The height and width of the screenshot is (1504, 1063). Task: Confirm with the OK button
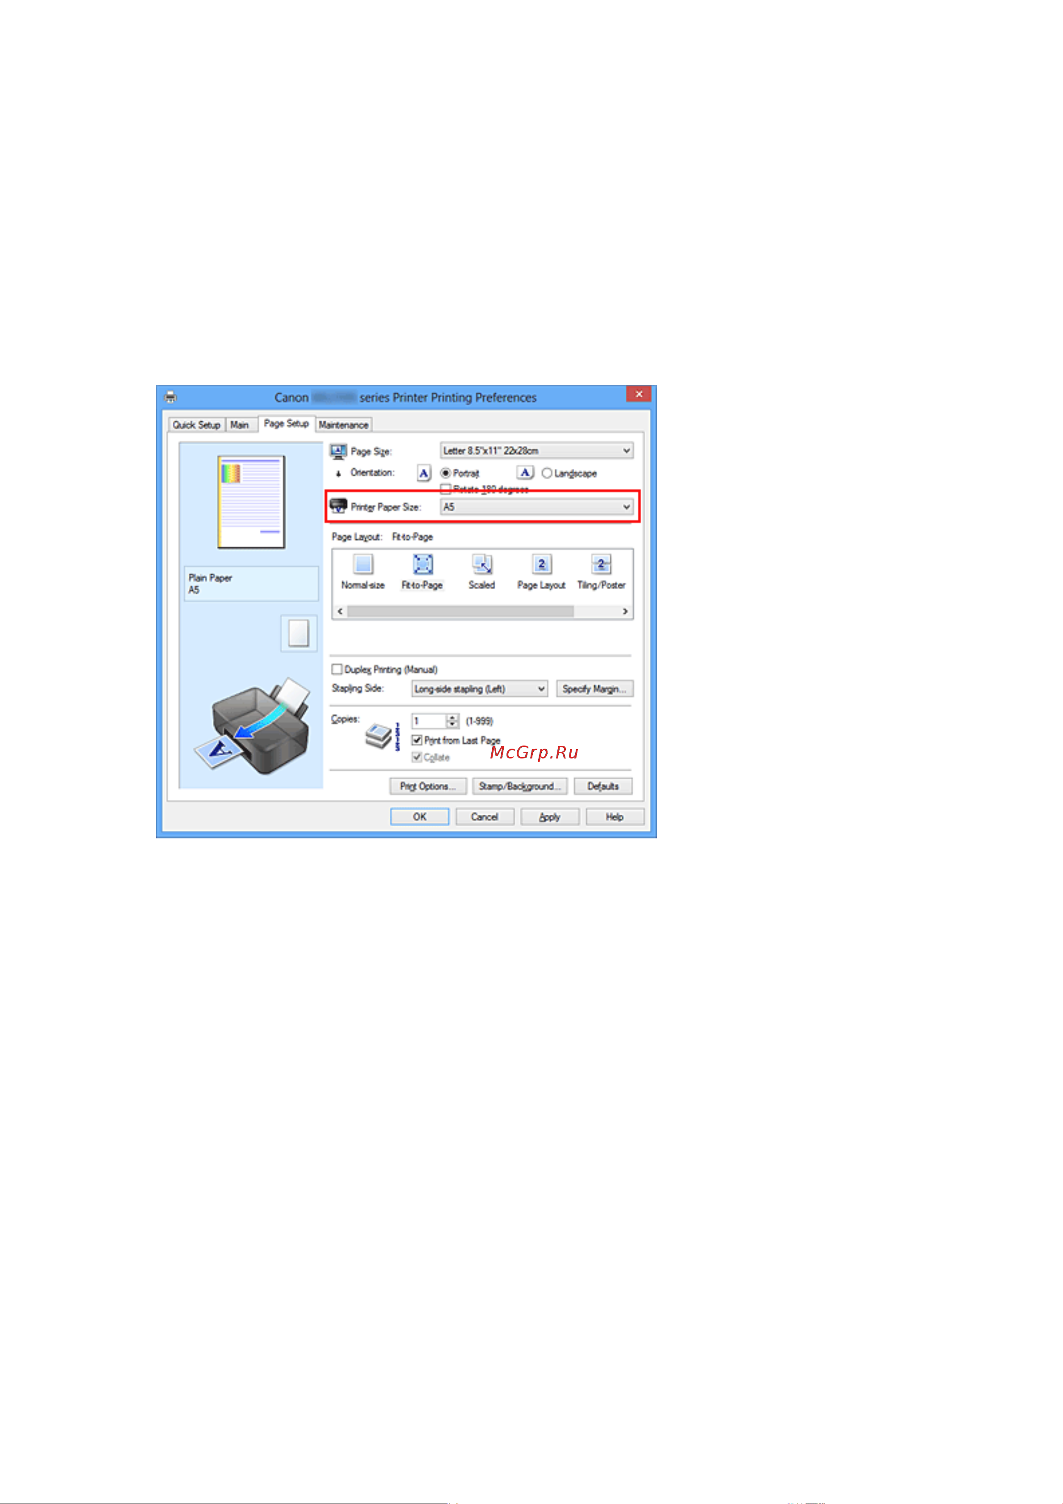(420, 817)
